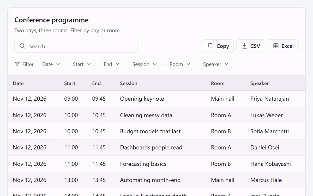
Task: Sort by the End column header
Action: pyautogui.click(x=96, y=83)
